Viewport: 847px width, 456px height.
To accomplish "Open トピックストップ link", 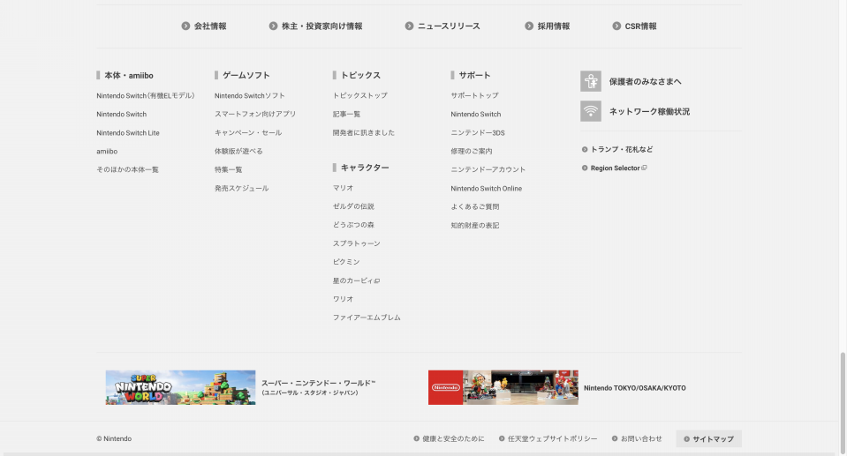I will (359, 95).
